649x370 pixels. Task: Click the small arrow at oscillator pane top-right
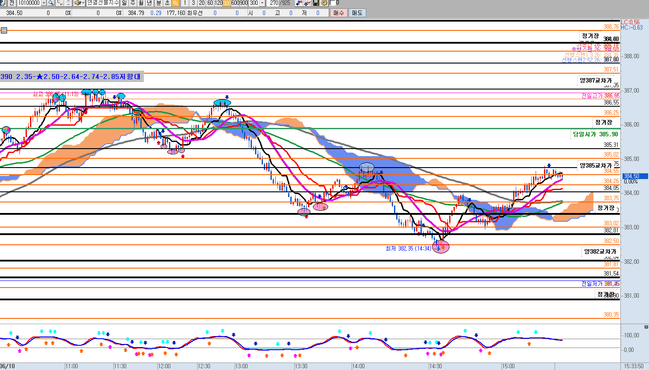click(x=646, y=327)
